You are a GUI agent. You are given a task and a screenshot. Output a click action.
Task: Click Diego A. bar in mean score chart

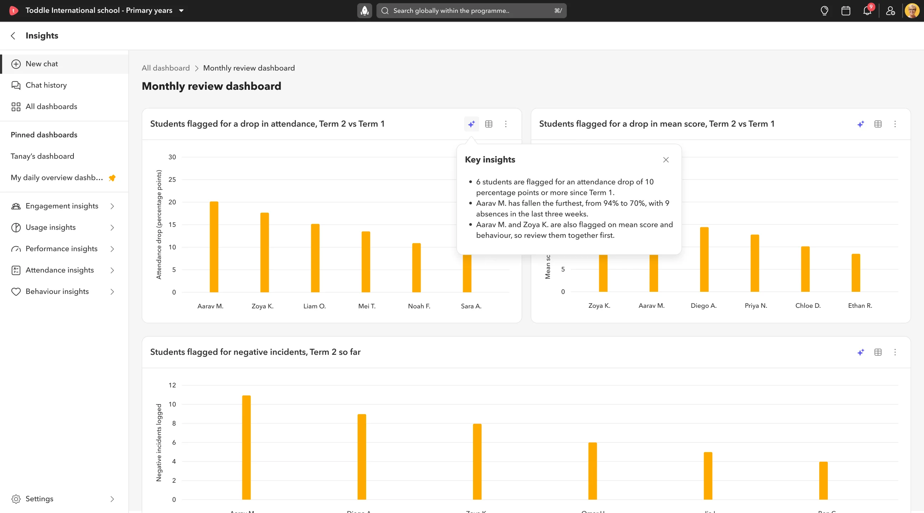704,259
